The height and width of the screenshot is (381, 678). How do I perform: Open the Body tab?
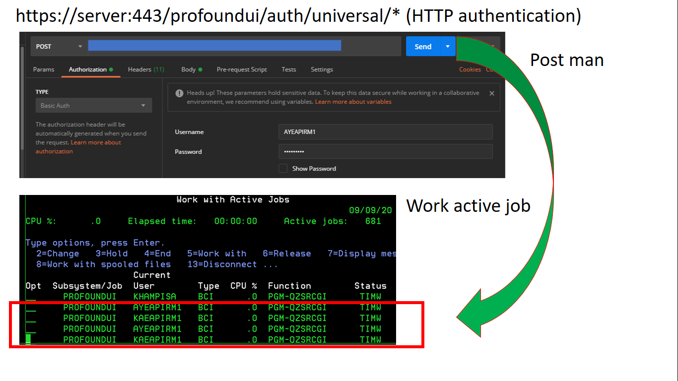tap(192, 69)
